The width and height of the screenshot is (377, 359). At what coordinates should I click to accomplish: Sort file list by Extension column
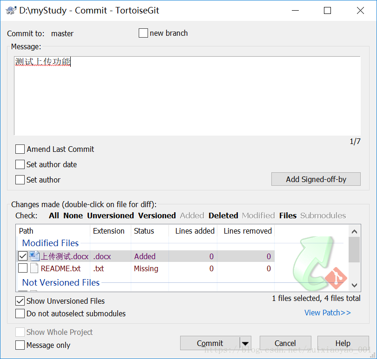111,231
